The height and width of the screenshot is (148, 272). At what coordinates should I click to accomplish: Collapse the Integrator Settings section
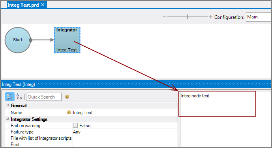pos(8,119)
